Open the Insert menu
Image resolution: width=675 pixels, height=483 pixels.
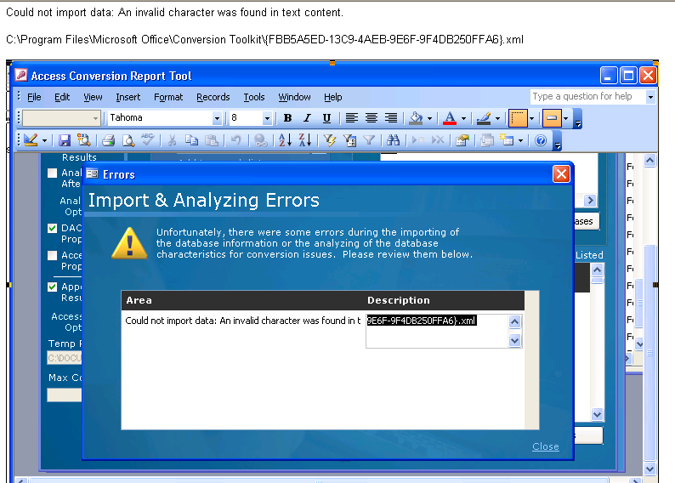click(x=128, y=97)
